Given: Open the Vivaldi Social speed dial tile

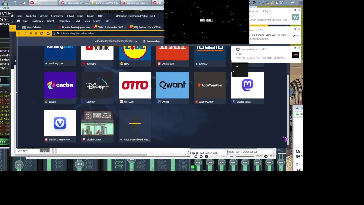Looking at the screenshot, I should [247, 88].
